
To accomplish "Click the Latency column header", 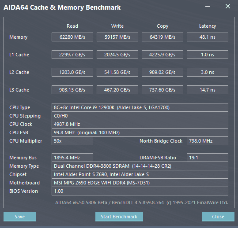I will tap(208, 26).
